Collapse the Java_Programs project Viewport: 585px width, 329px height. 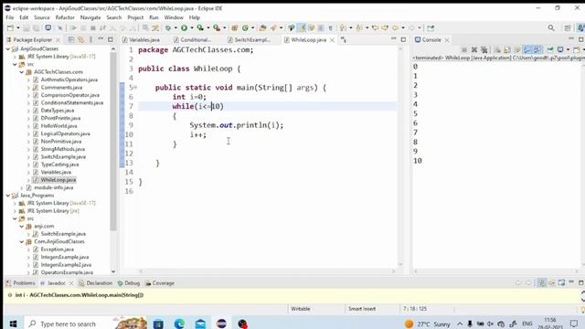8,196
